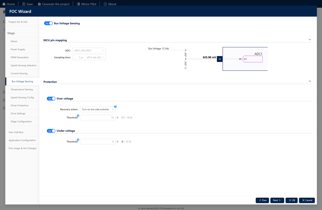Click the Stage sidebar heading

coord(11,33)
